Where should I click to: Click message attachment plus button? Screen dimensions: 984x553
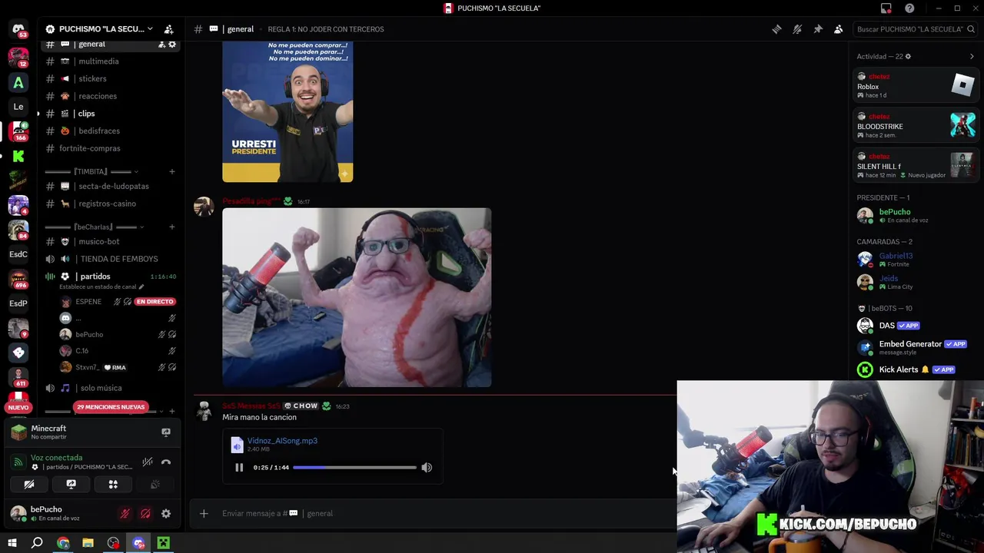pos(204,514)
